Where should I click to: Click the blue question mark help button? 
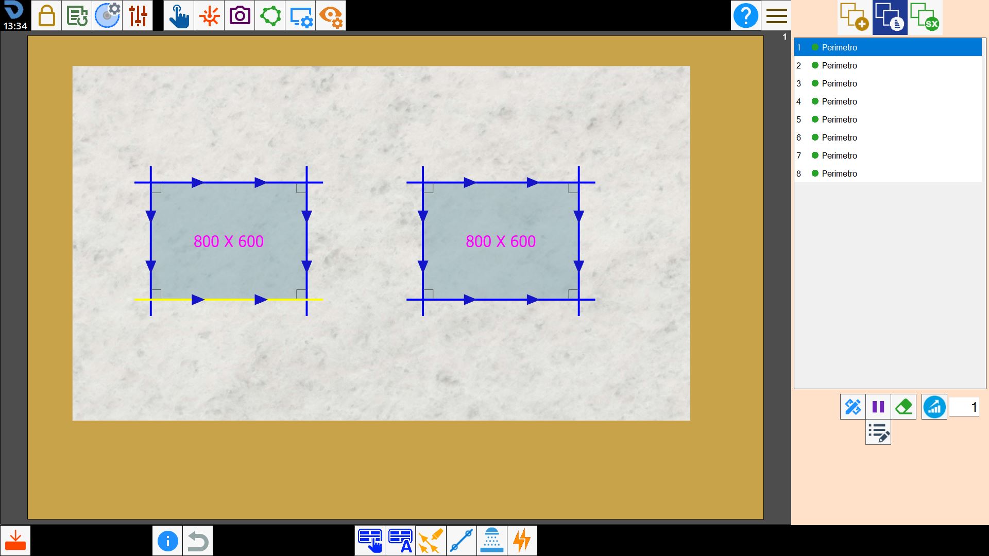click(745, 15)
